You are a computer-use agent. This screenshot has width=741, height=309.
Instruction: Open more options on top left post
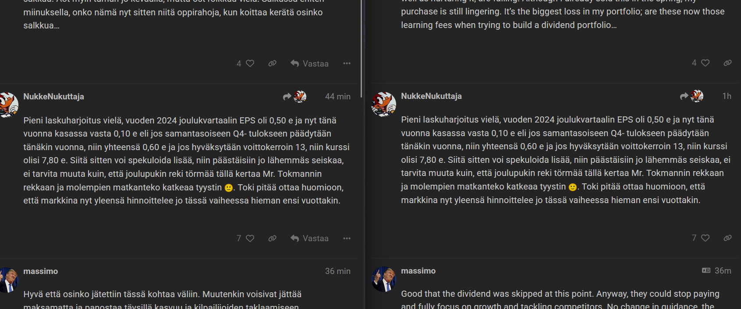coord(347,63)
